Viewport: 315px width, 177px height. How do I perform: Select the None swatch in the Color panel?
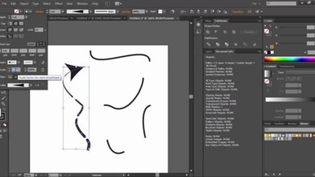pos(266,53)
